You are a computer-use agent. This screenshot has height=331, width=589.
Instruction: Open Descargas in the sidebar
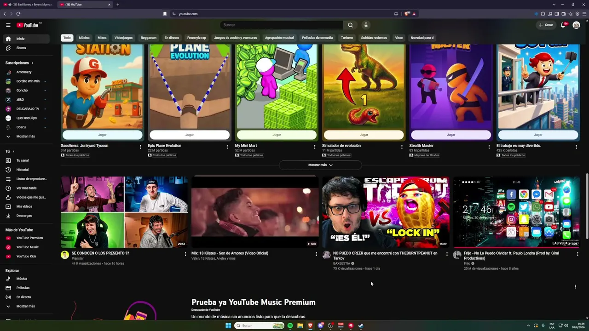(26, 216)
